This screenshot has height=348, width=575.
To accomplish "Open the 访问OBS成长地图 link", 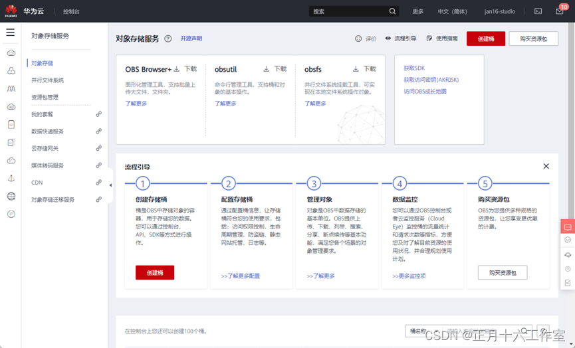I will tap(425, 92).
